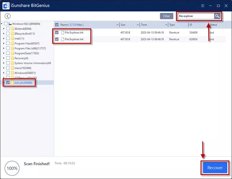Click the first File Explorer.lnk file icon

(62, 32)
